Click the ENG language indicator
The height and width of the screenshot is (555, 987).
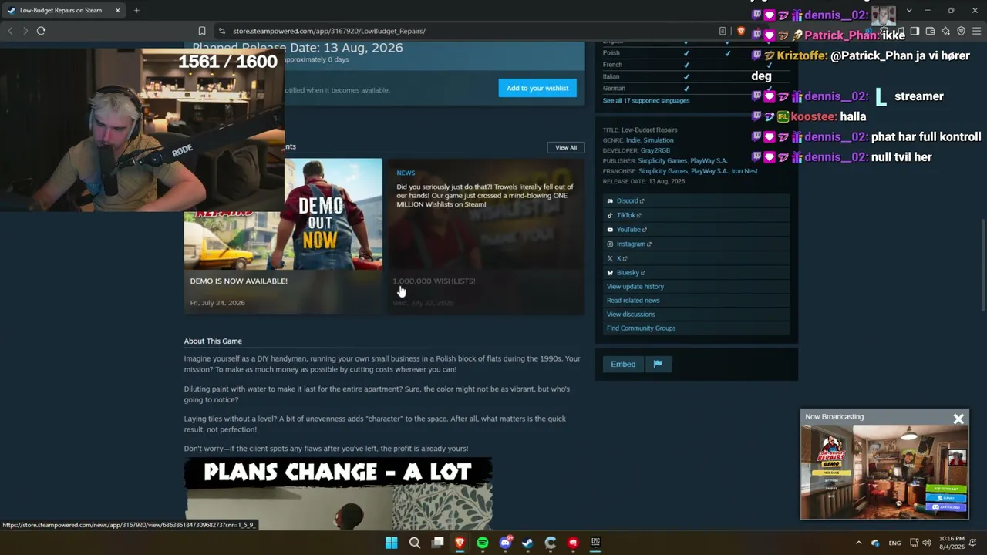click(894, 543)
